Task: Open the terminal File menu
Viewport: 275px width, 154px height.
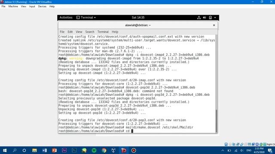Action: [62, 32]
